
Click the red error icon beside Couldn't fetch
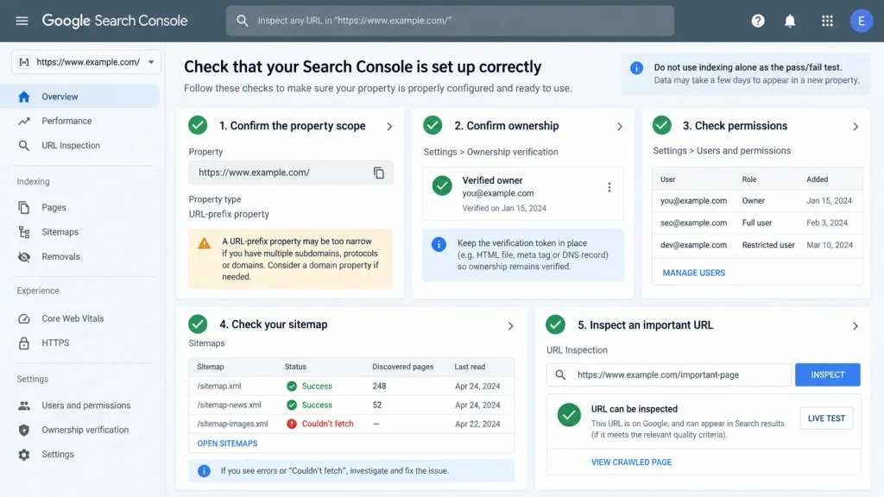(292, 424)
